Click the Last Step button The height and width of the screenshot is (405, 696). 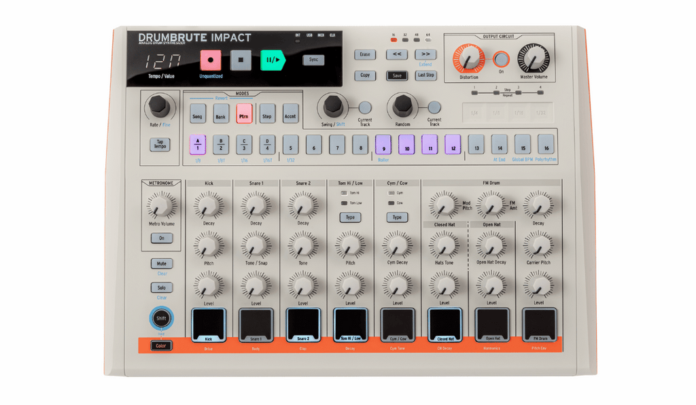tap(425, 75)
